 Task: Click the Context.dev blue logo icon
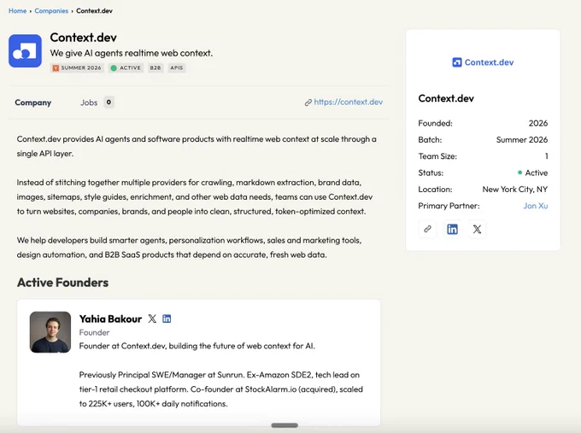(25, 51)
